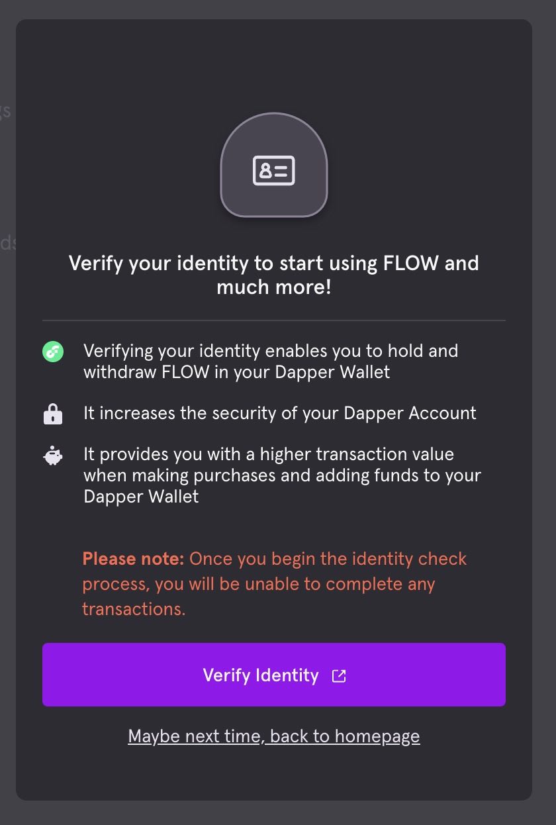Click the external link icon on Verify Identity
The width and height of the screenshot is (556, 825).
(339, 675)
